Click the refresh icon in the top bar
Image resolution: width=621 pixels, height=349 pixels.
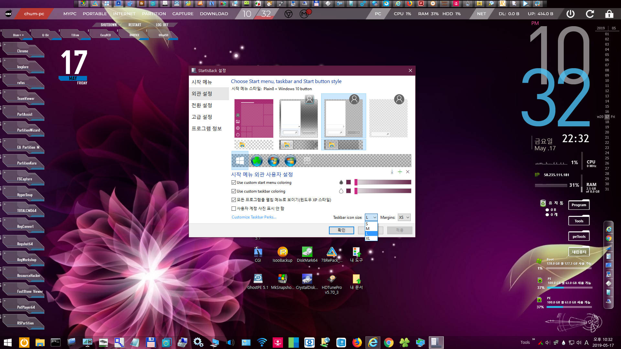tap(590, 14)
